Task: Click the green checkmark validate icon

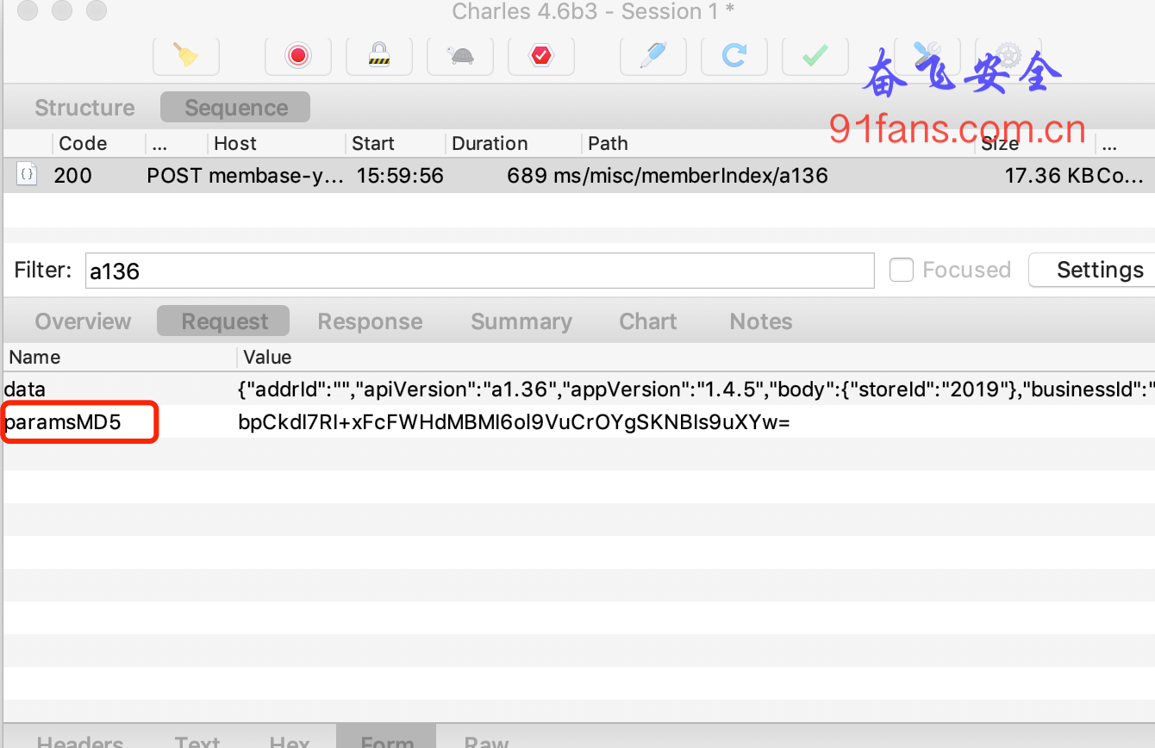Action: [x=815, y=56]
